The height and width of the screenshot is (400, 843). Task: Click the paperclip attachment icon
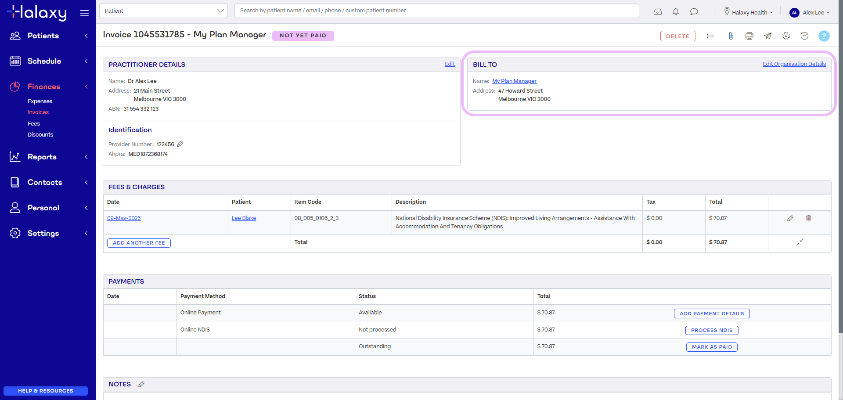[x=731, y=36]
